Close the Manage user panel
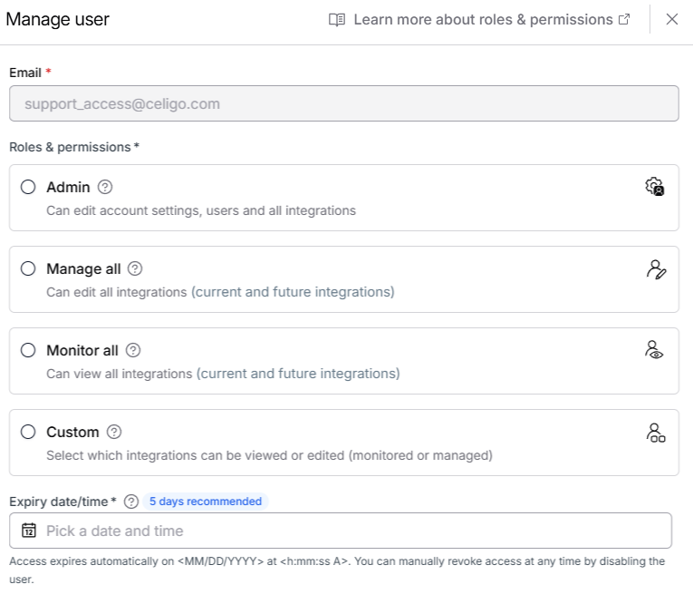This screenshot has width=693, height=604. [x=672, y=20]
